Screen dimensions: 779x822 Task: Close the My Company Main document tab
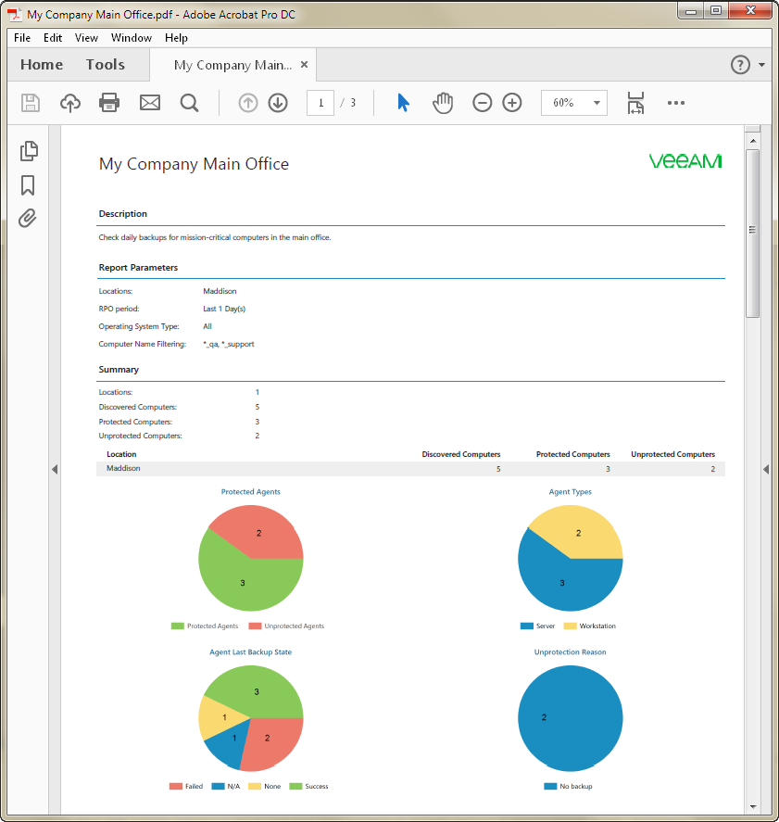click(304, 65)
